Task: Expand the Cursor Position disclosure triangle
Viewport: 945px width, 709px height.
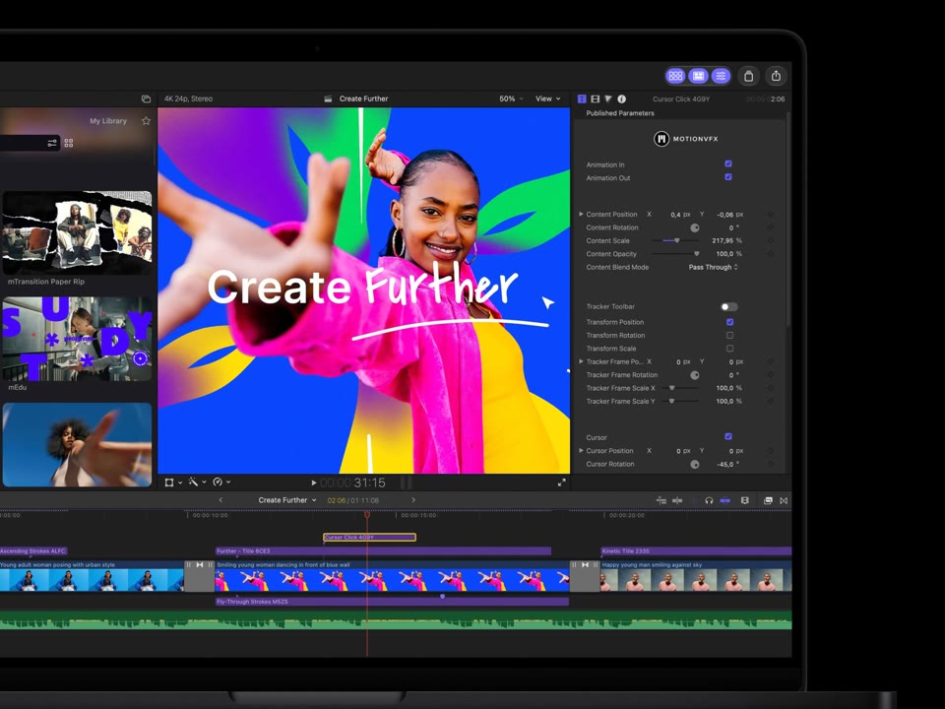Action: (x=581, y=450)
